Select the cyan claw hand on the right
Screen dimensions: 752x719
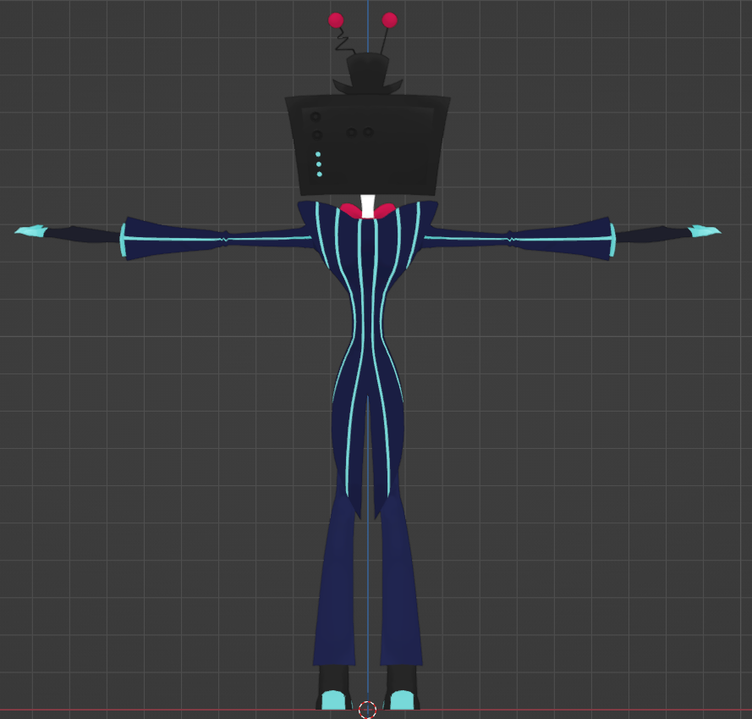(x=704, y=230)
